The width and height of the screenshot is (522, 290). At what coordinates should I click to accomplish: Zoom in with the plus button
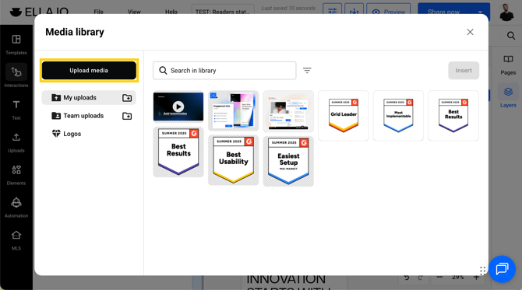(476, 277)
